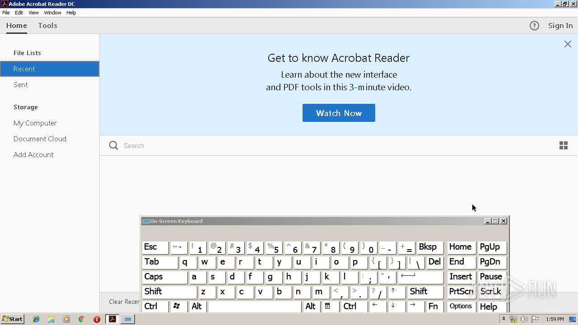
Task: Switch to the Tools tab
Action: tap(47, 26)
